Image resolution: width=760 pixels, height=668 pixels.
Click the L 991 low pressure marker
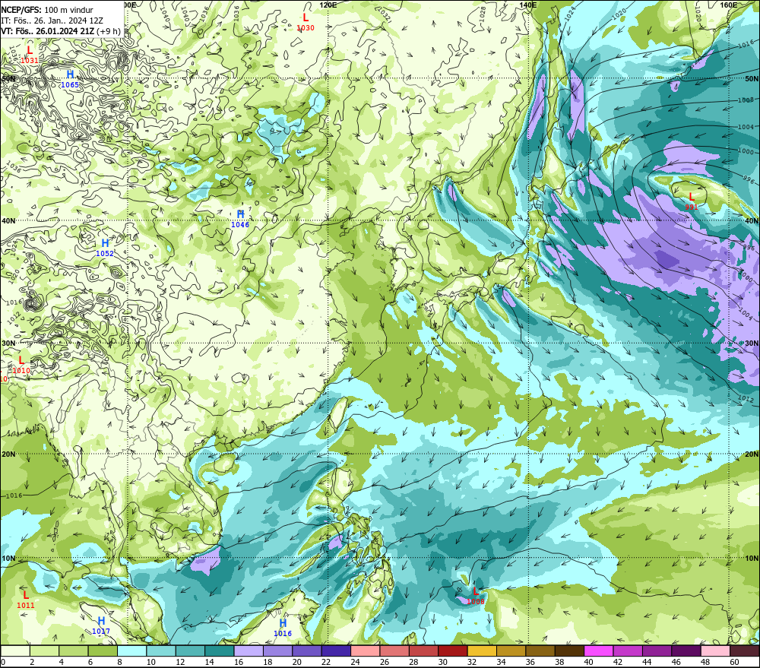tap(692, 201)
